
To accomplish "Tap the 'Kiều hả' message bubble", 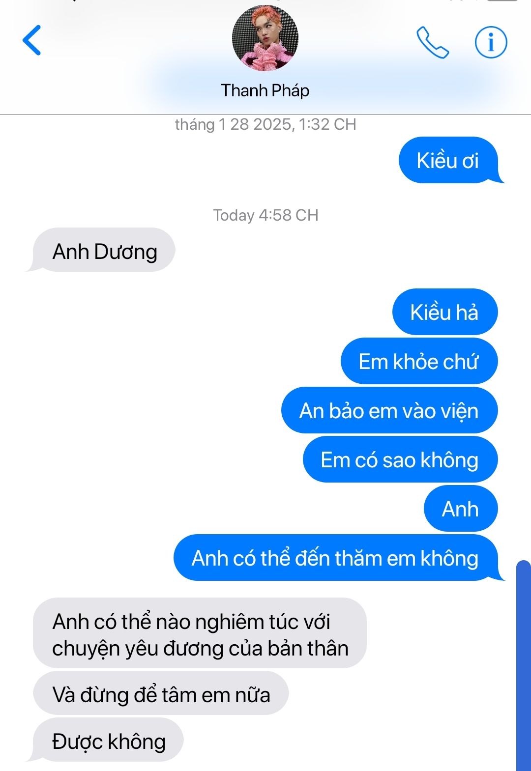I will 445,312.
